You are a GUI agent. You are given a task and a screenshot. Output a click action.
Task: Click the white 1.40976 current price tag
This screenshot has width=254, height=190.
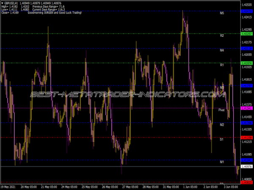pos(247,167)
